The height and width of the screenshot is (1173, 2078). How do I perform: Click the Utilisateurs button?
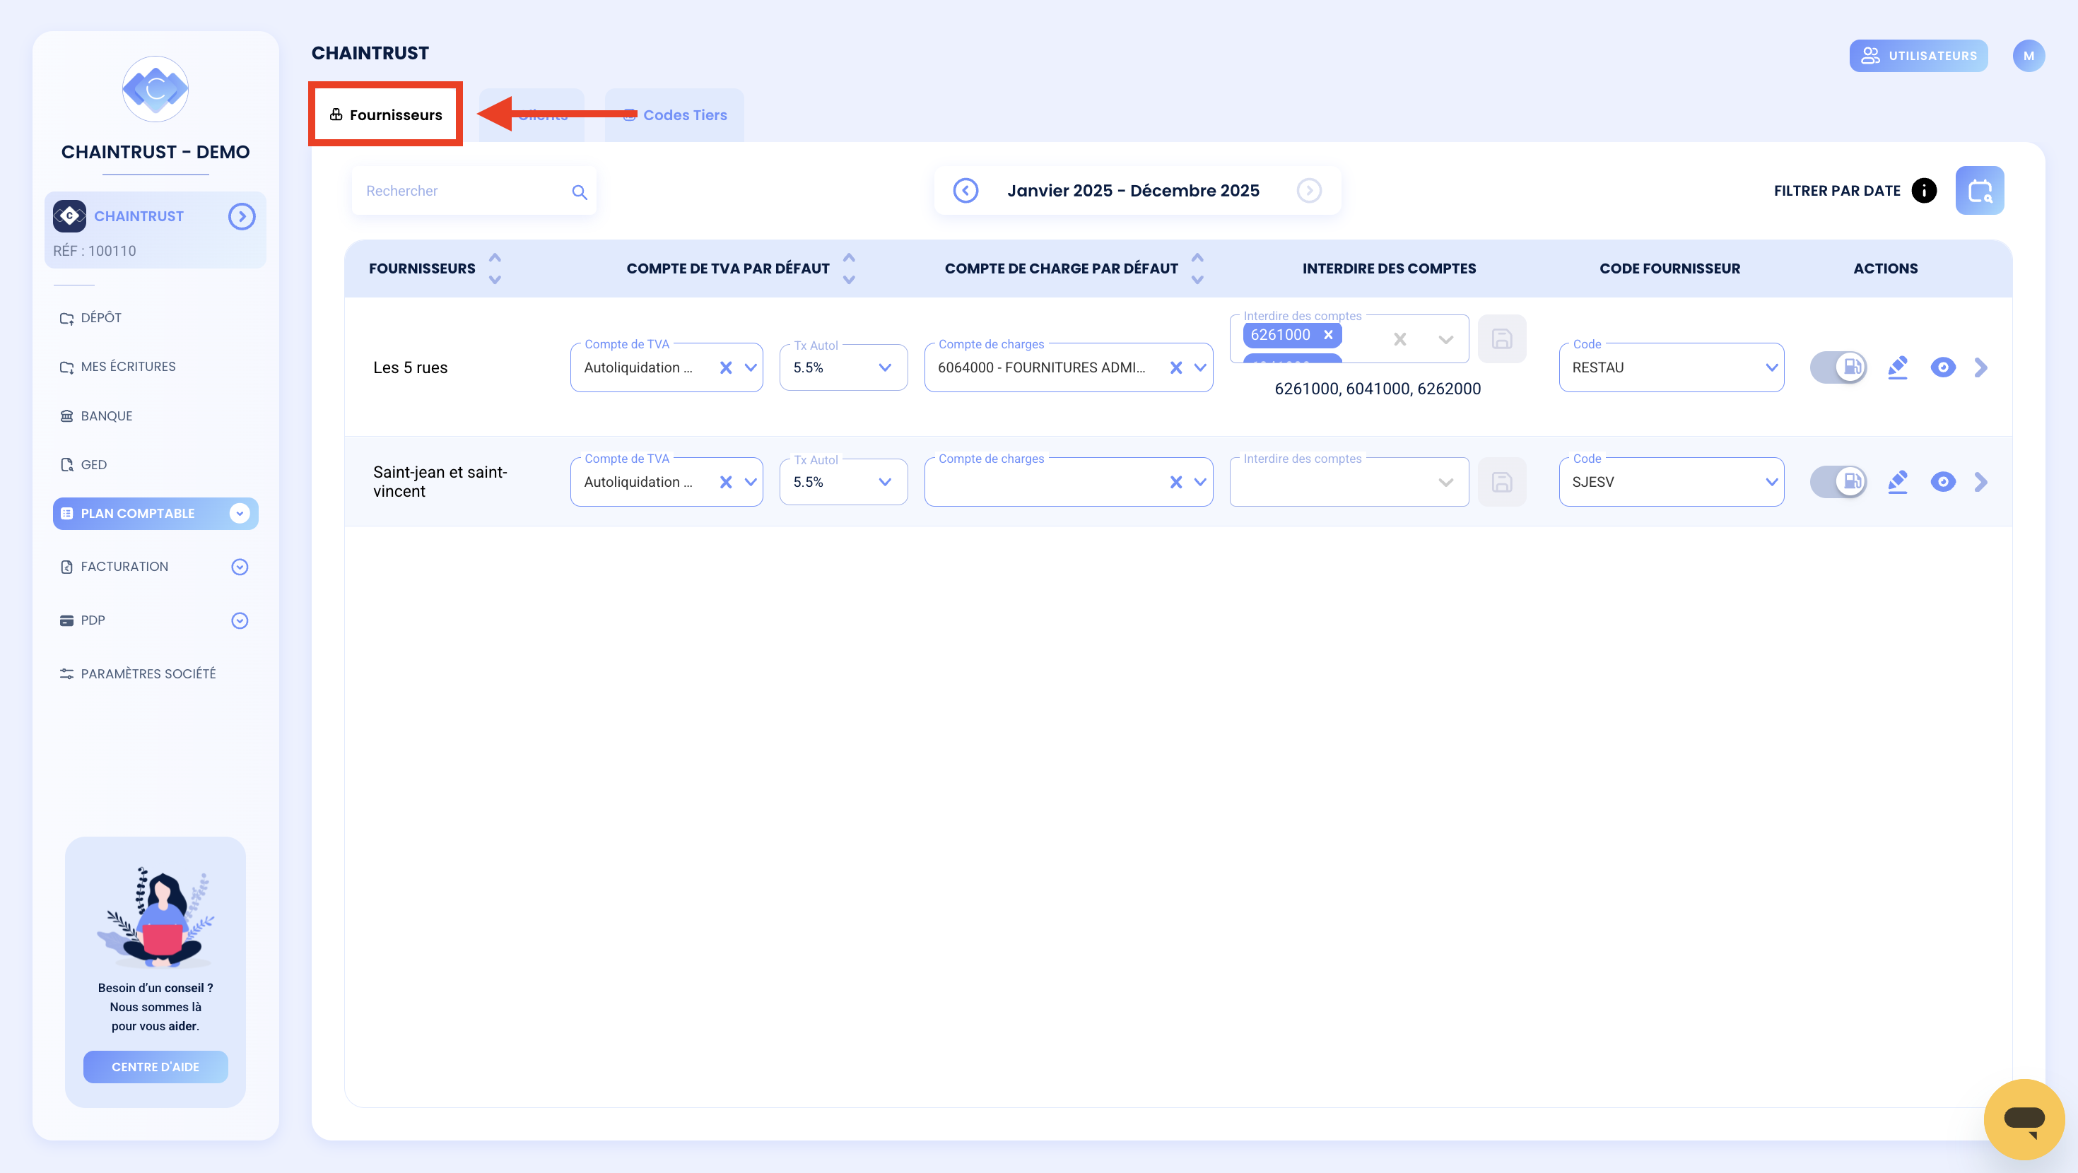point(1918,56)
